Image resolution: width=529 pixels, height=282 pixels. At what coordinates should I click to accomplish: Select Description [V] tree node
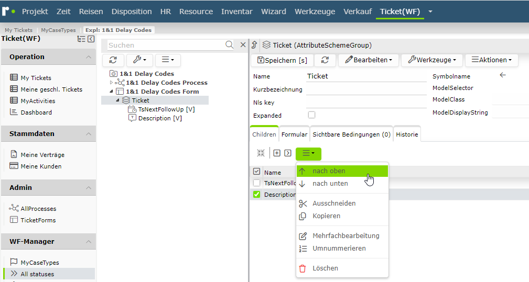pyautogui.click(x=160, y=118)
